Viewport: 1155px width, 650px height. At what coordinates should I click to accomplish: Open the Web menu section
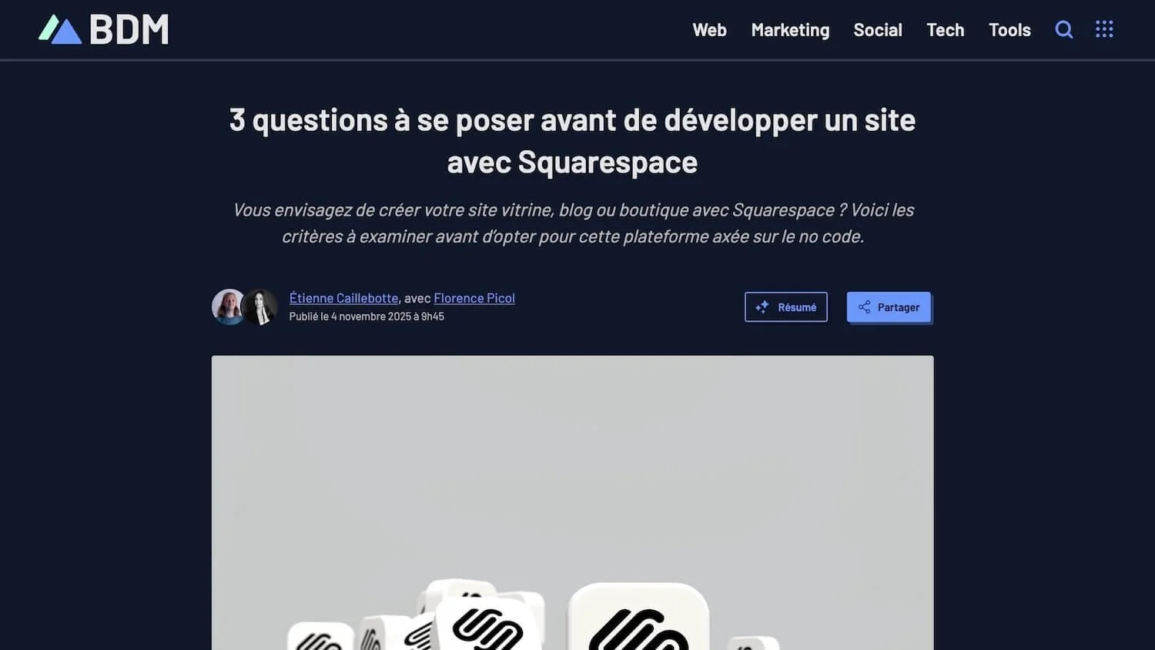point(709,30)
